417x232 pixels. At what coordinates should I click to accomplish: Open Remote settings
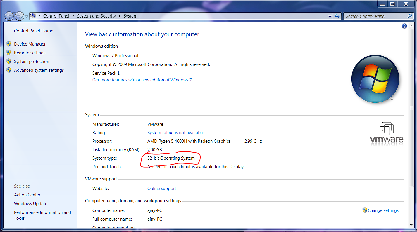pyautogui.click(x=30, y=53)
